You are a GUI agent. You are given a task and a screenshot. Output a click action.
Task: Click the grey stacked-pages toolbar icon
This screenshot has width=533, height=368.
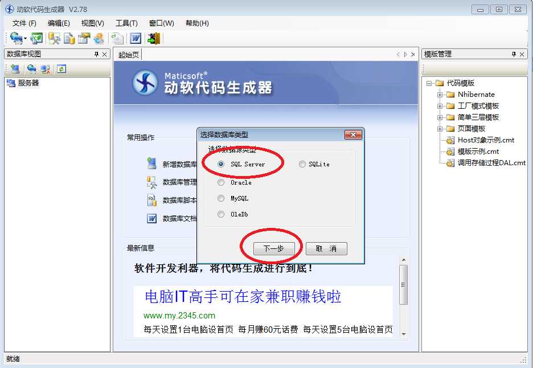coord(117,38)
